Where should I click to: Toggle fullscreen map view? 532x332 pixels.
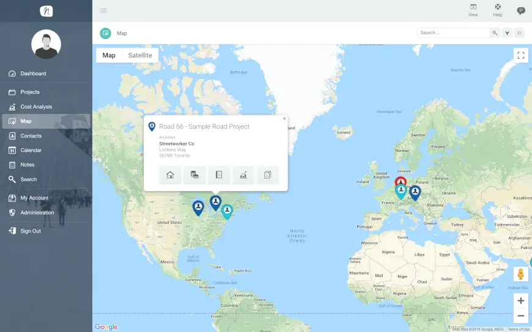[521, 55]
